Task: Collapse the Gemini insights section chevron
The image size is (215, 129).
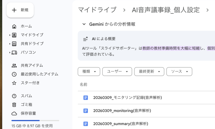Action: pos(84,24)
